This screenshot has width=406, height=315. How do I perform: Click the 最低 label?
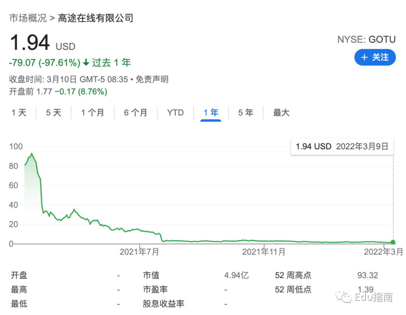pyautogui.click(x=19, y=304)
